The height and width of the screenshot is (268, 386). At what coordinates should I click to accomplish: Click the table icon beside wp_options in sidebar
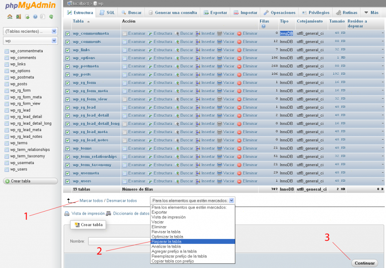click(7, 71)
